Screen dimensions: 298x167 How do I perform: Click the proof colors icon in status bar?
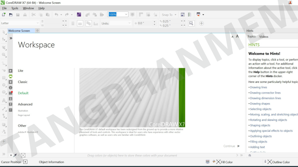pyautogui.click(x=207, y=162)
